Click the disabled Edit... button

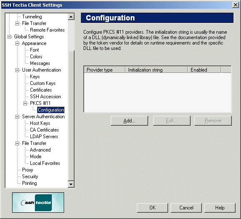pos(172,121)
